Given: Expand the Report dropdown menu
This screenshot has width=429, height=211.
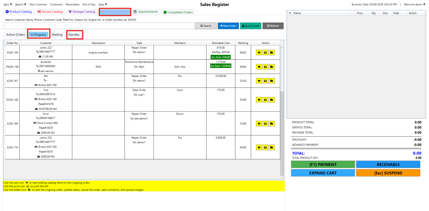Looking at the screenshot, I should [21, 4].
